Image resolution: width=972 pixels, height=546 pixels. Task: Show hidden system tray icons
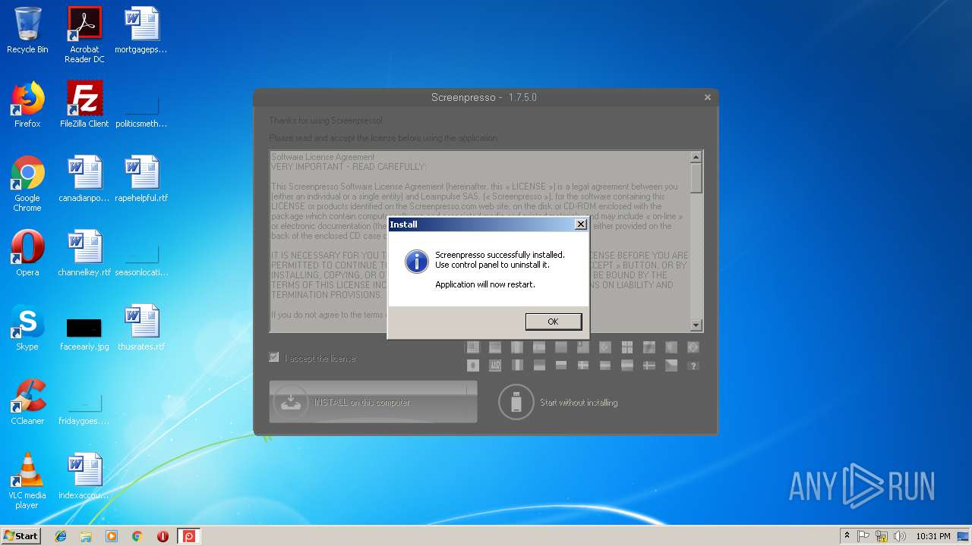[847, 535]
